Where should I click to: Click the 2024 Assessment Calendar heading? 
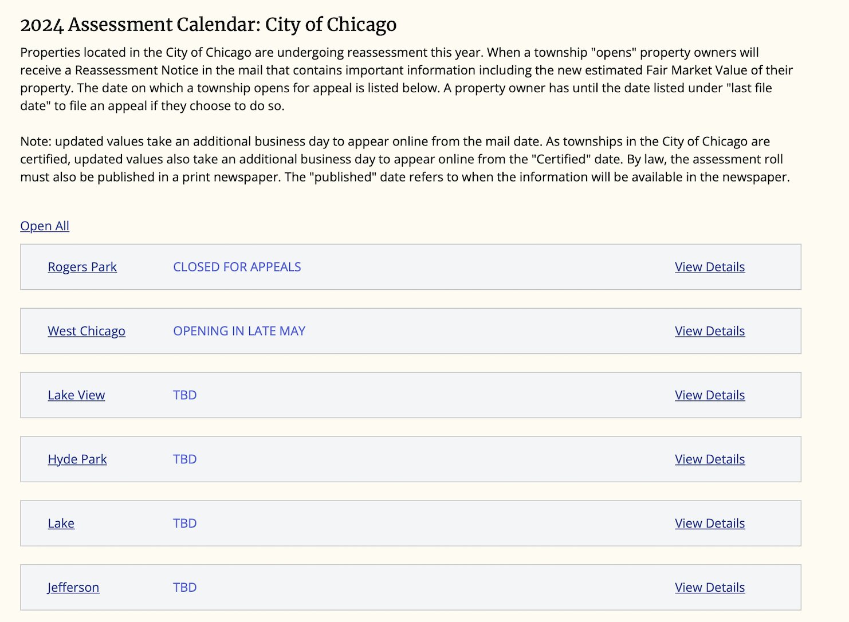click(209, 25)
